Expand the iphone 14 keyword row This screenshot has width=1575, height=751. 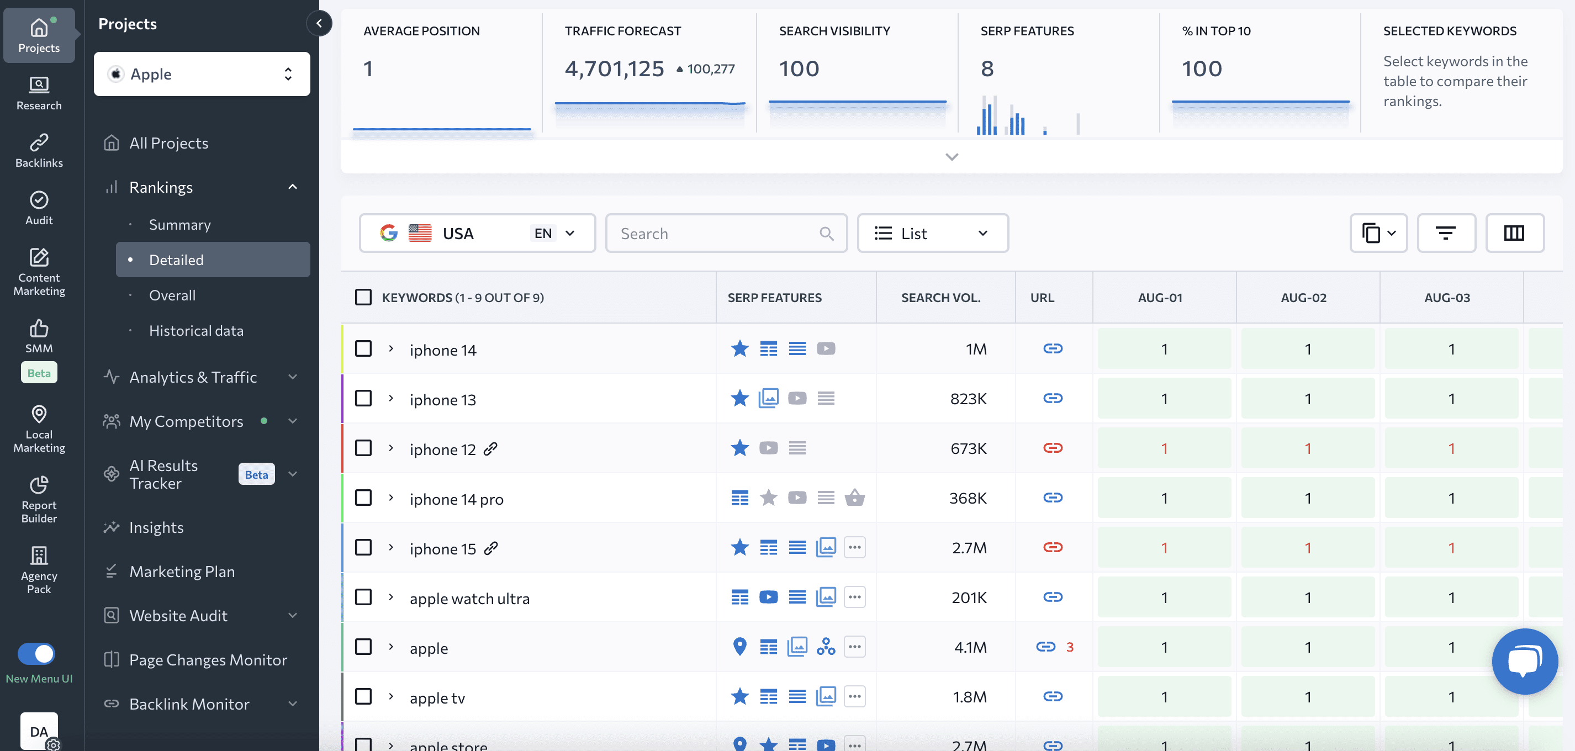pos(390,348)
